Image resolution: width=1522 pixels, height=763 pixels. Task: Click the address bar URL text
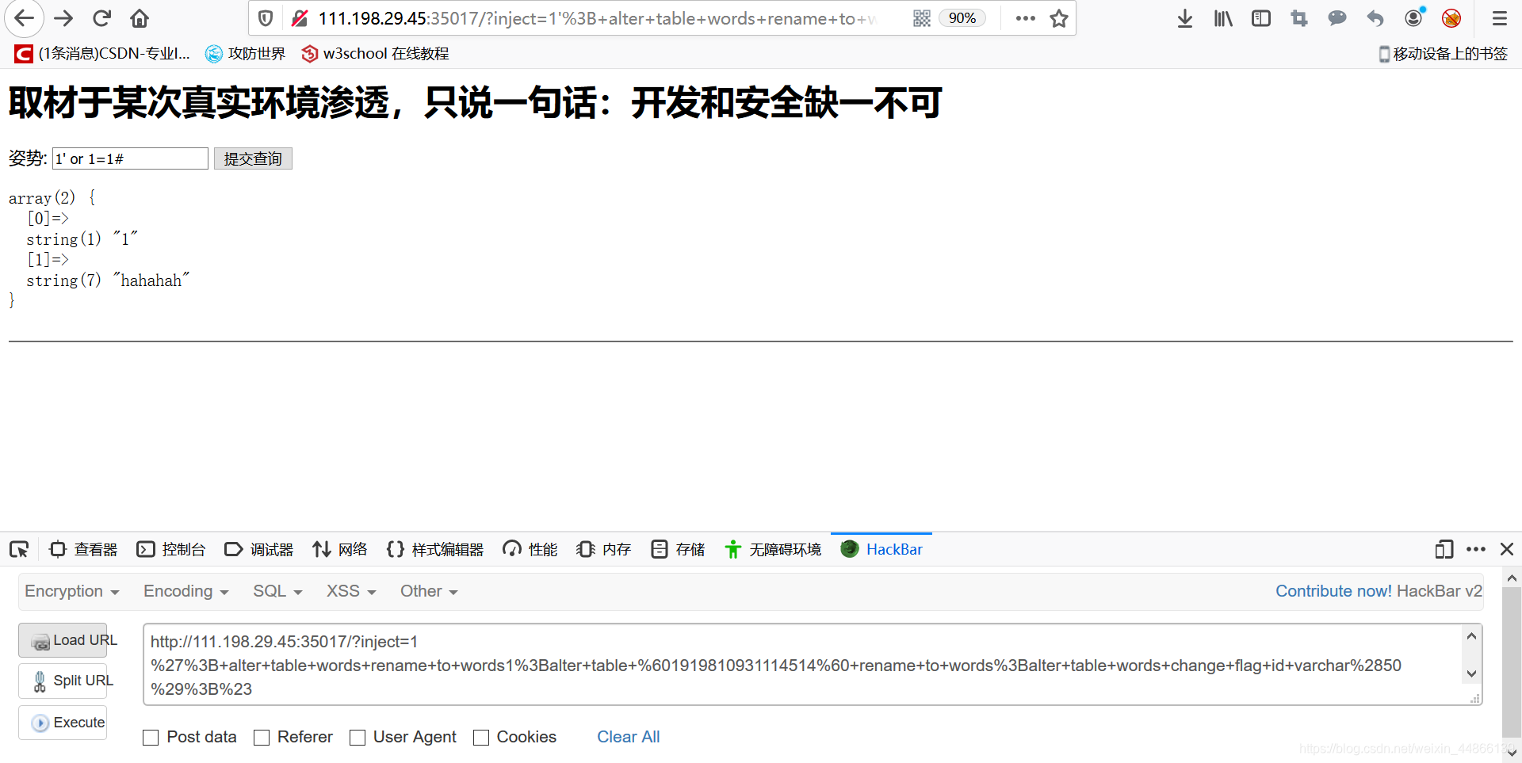(x=598, y=18)
